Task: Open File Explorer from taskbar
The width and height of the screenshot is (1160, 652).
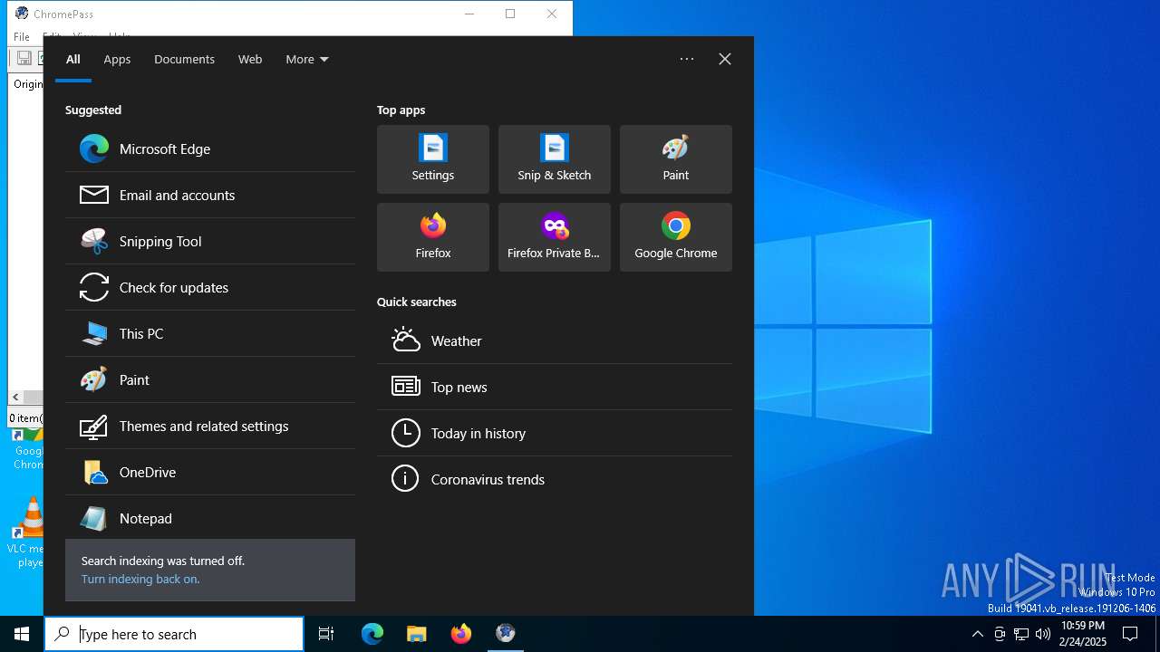Action: [x=417, y=634]
